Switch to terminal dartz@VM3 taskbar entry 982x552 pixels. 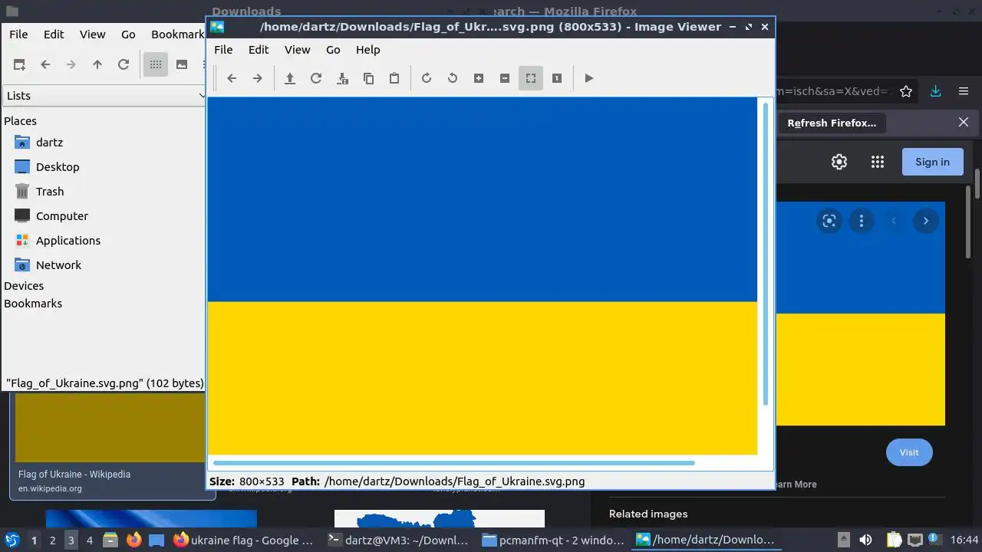tap(397, 540)
